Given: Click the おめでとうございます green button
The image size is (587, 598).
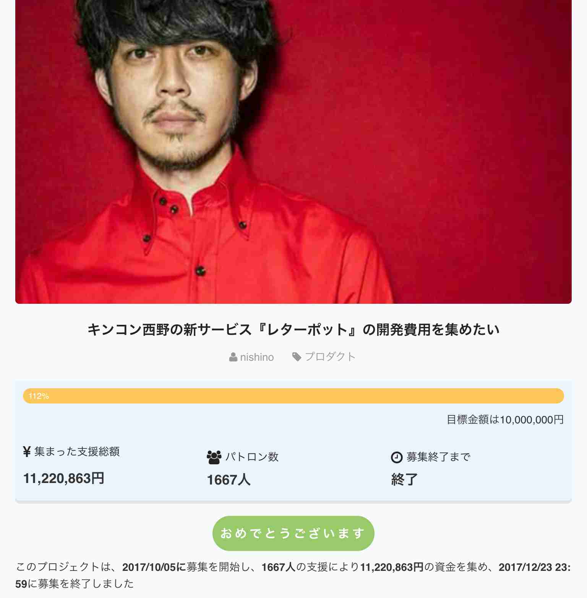Looking at the screenshot, I should (293, 533).
